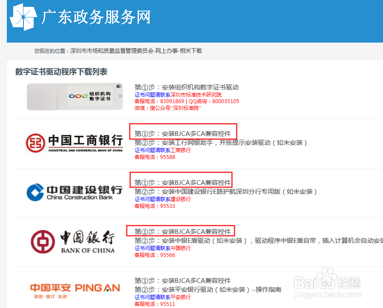The image size is (383, 308).
Task: Click the ODC 组织机构数字证书 USB key image
Action: 75,96
